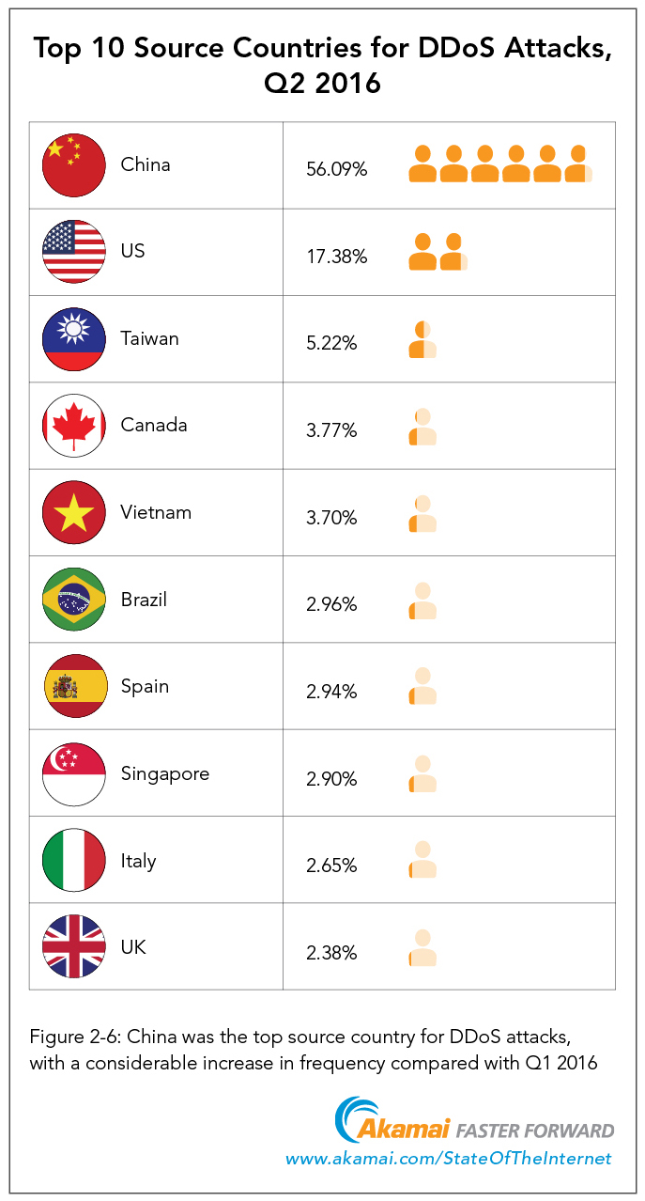Click the Brazil flag icon

click(73, 600)
